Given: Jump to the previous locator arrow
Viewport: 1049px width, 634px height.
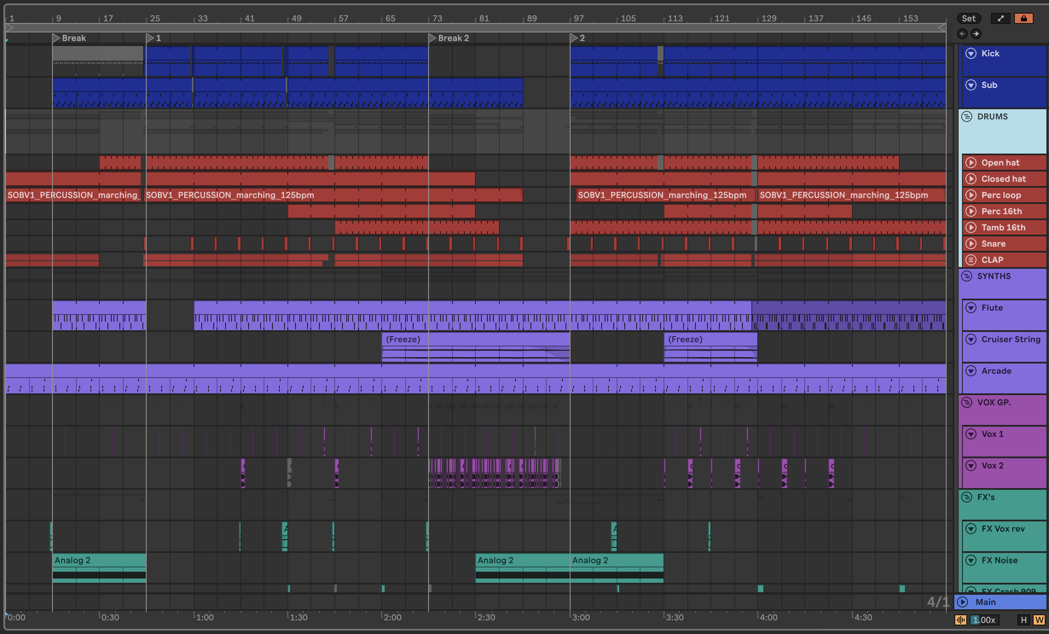Looking at the screenshot, I should pos(962,34).
